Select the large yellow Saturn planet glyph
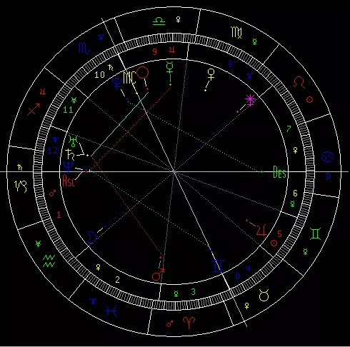 70,154
